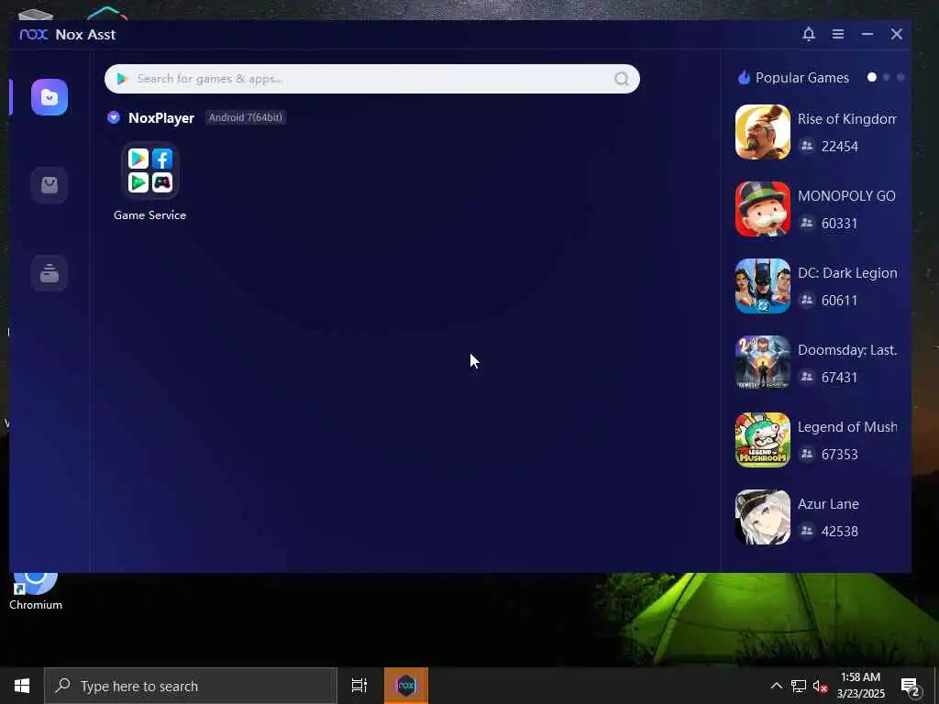Click players icon beside 42538
Image resolution: width=939 pixels, height=704 pixels.
click(807, 531)
